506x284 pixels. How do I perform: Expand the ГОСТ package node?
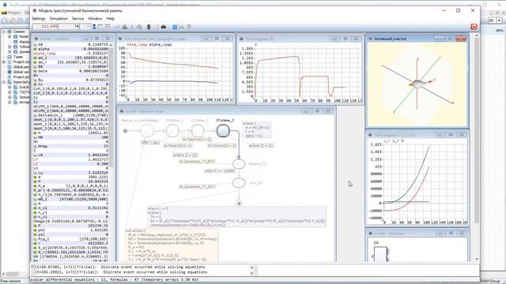click(x=9, y=92)
